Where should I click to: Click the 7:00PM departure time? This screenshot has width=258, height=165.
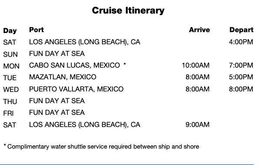(241, 65)
